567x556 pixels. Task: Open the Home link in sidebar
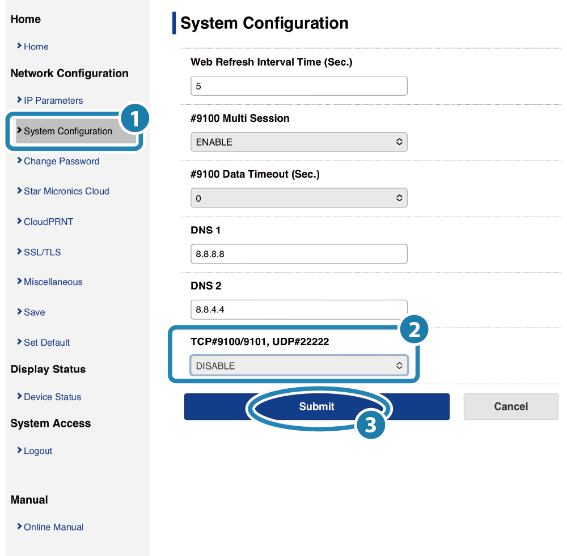pyautogui.click(x=36, y=46)
